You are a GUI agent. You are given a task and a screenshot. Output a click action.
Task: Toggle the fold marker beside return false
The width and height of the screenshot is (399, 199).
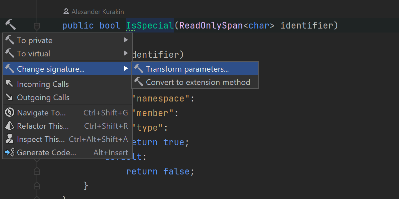pos(37,171)
